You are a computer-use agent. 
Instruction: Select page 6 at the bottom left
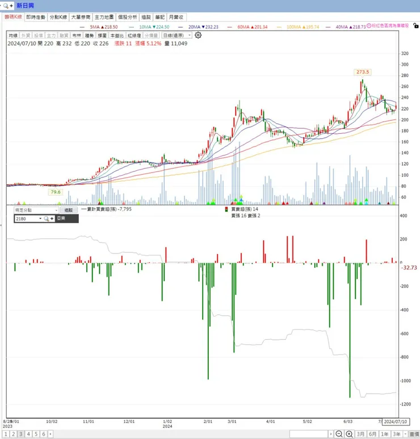click(x=44, y=434)
